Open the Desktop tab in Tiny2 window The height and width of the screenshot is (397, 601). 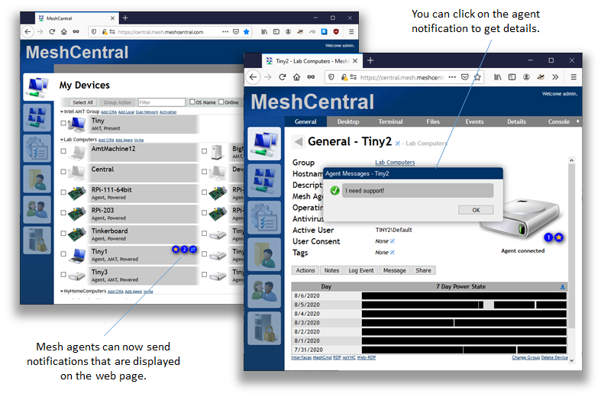click(348, 121)
